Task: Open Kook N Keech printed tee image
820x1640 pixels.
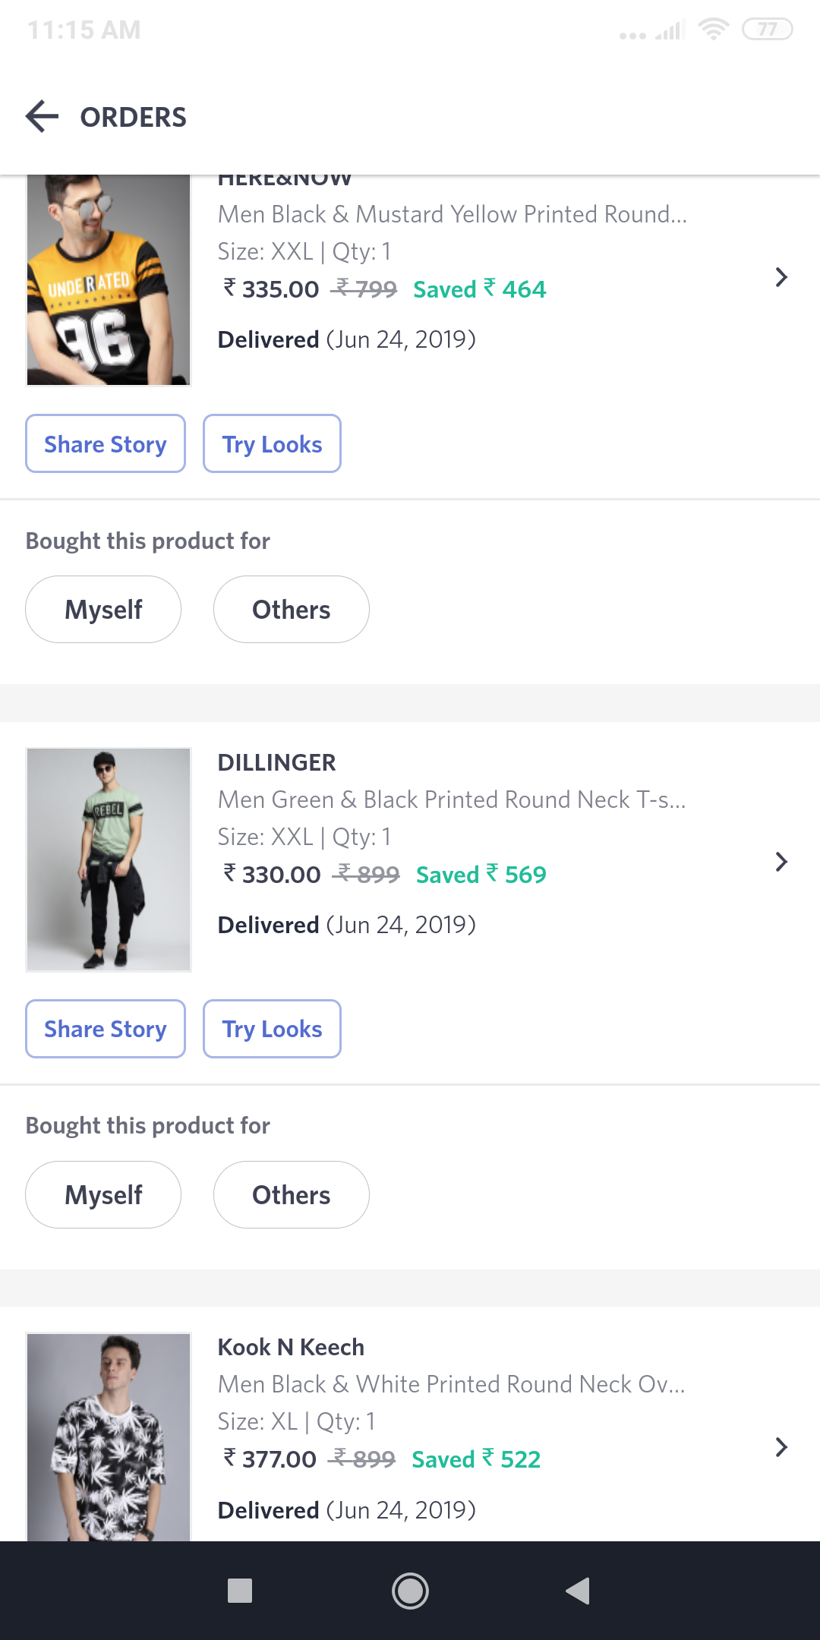Action: [109, 1437]
